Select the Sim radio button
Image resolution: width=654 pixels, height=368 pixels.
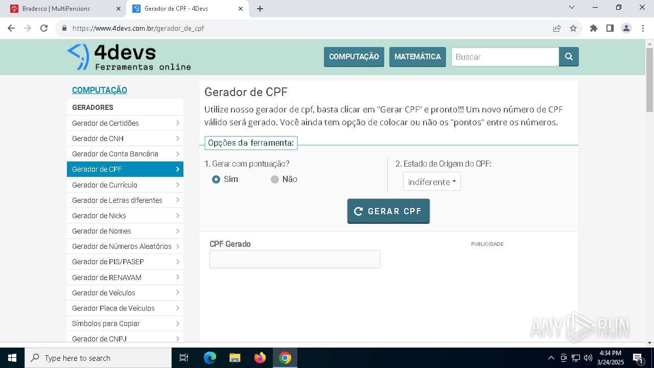(x=216, y=179)
